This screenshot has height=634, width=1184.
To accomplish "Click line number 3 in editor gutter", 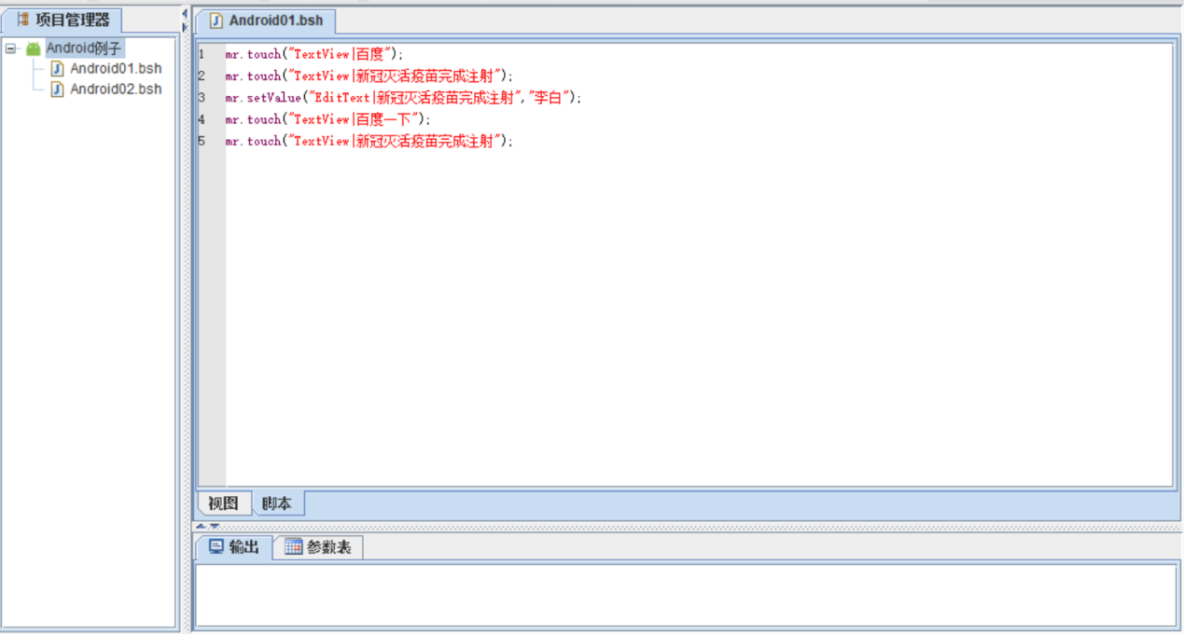I will (202, 97).
